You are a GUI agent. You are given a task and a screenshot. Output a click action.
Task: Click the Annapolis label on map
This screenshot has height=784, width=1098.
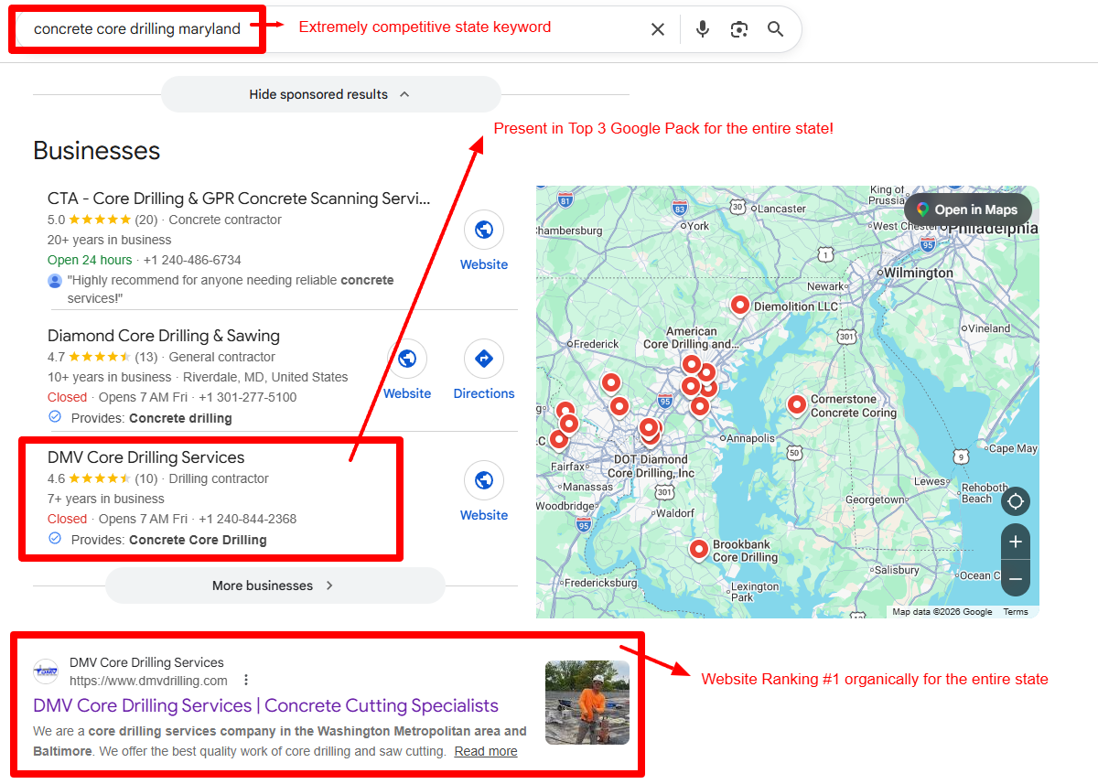click(x=750, y=438)
